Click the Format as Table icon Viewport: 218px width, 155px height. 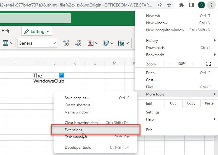pos(106,43)
